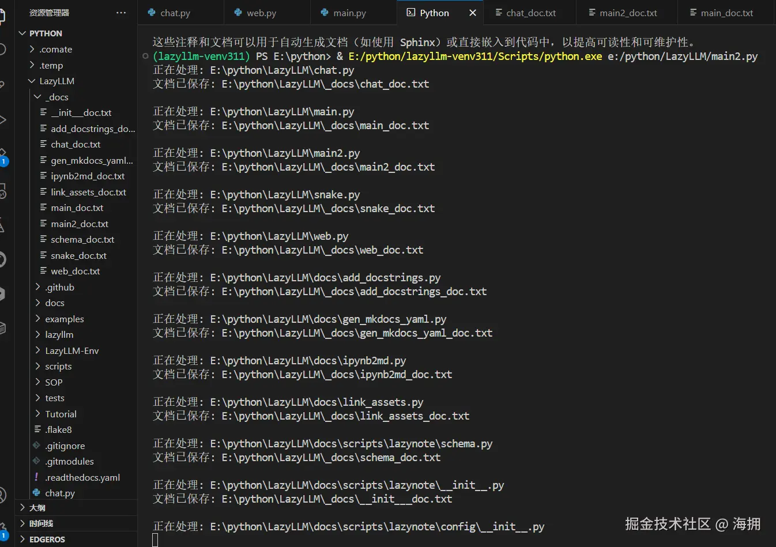776x547 pixels.
Task: Click the yaml exclamation icon of .readthedocs.yaml
Action: [x=37, y=477]
